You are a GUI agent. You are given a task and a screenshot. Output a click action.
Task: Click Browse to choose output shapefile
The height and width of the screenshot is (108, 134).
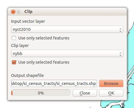(111, 84)
